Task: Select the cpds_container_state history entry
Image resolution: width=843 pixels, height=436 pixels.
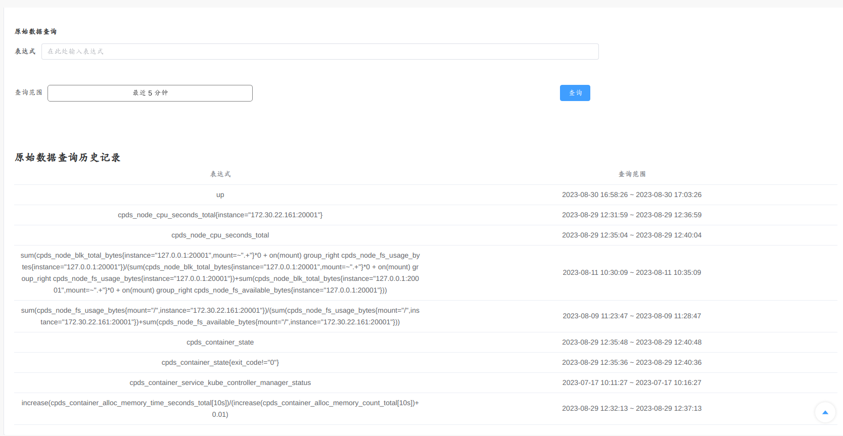Action: click(x=220, y=343)
